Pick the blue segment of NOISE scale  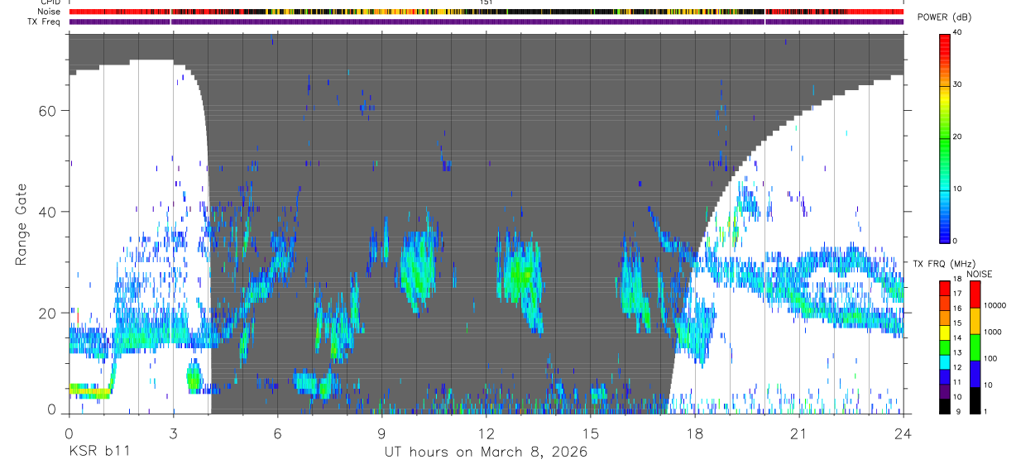click(x=975, y=374)
